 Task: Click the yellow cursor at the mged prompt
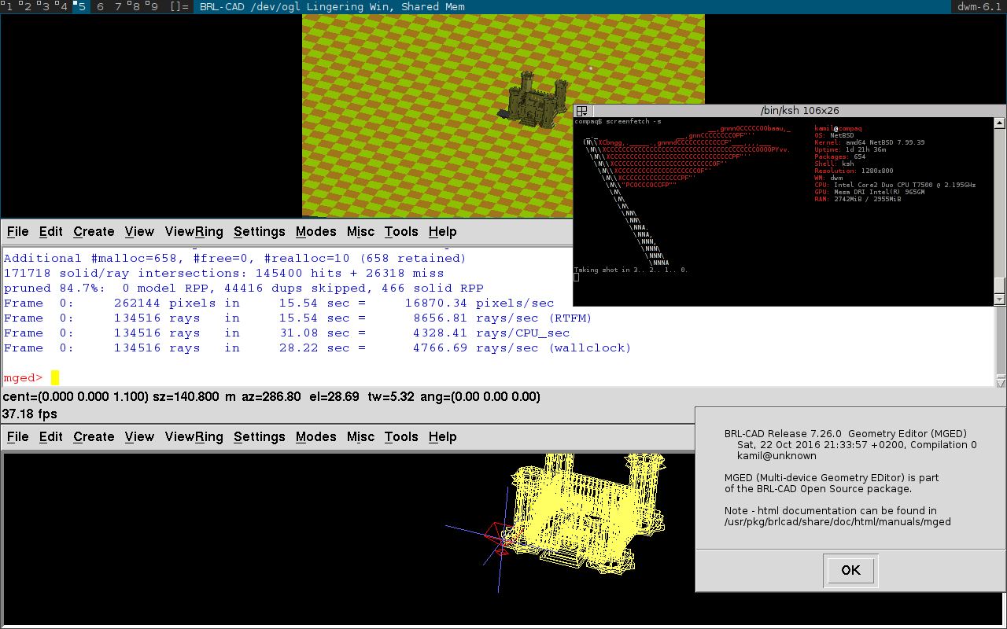tap(55, 378)
